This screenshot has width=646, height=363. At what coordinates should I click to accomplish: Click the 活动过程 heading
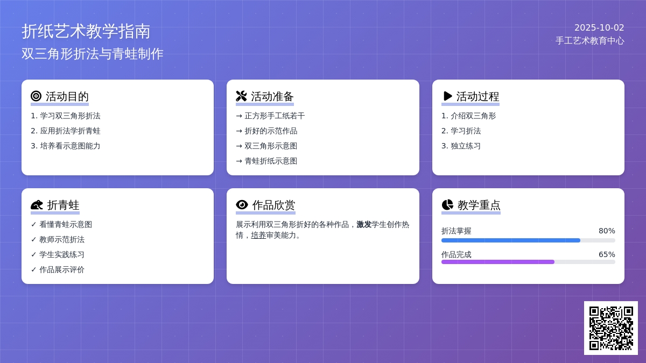point(478,96)
